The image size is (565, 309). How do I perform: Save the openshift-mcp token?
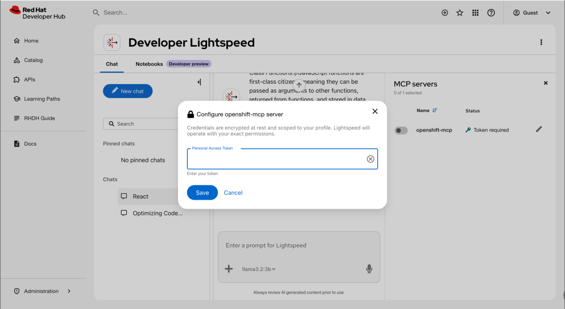(202, 193)
